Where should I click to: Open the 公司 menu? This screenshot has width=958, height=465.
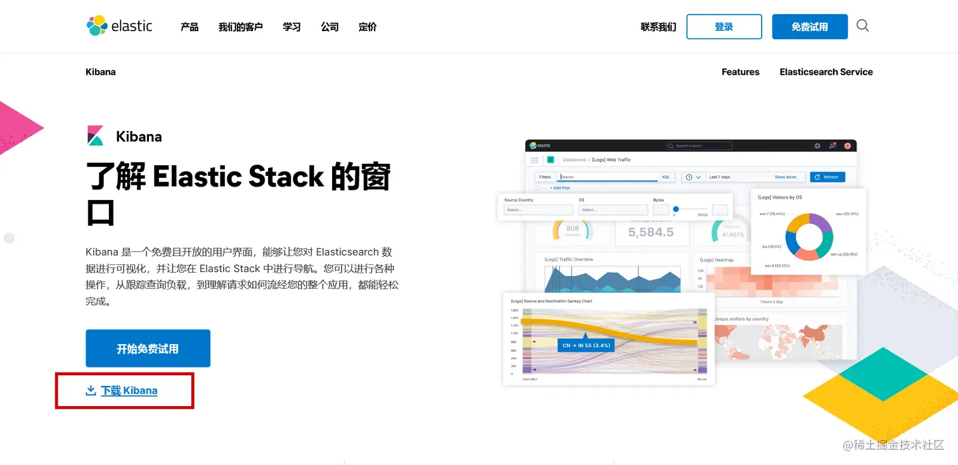point(329,27)
